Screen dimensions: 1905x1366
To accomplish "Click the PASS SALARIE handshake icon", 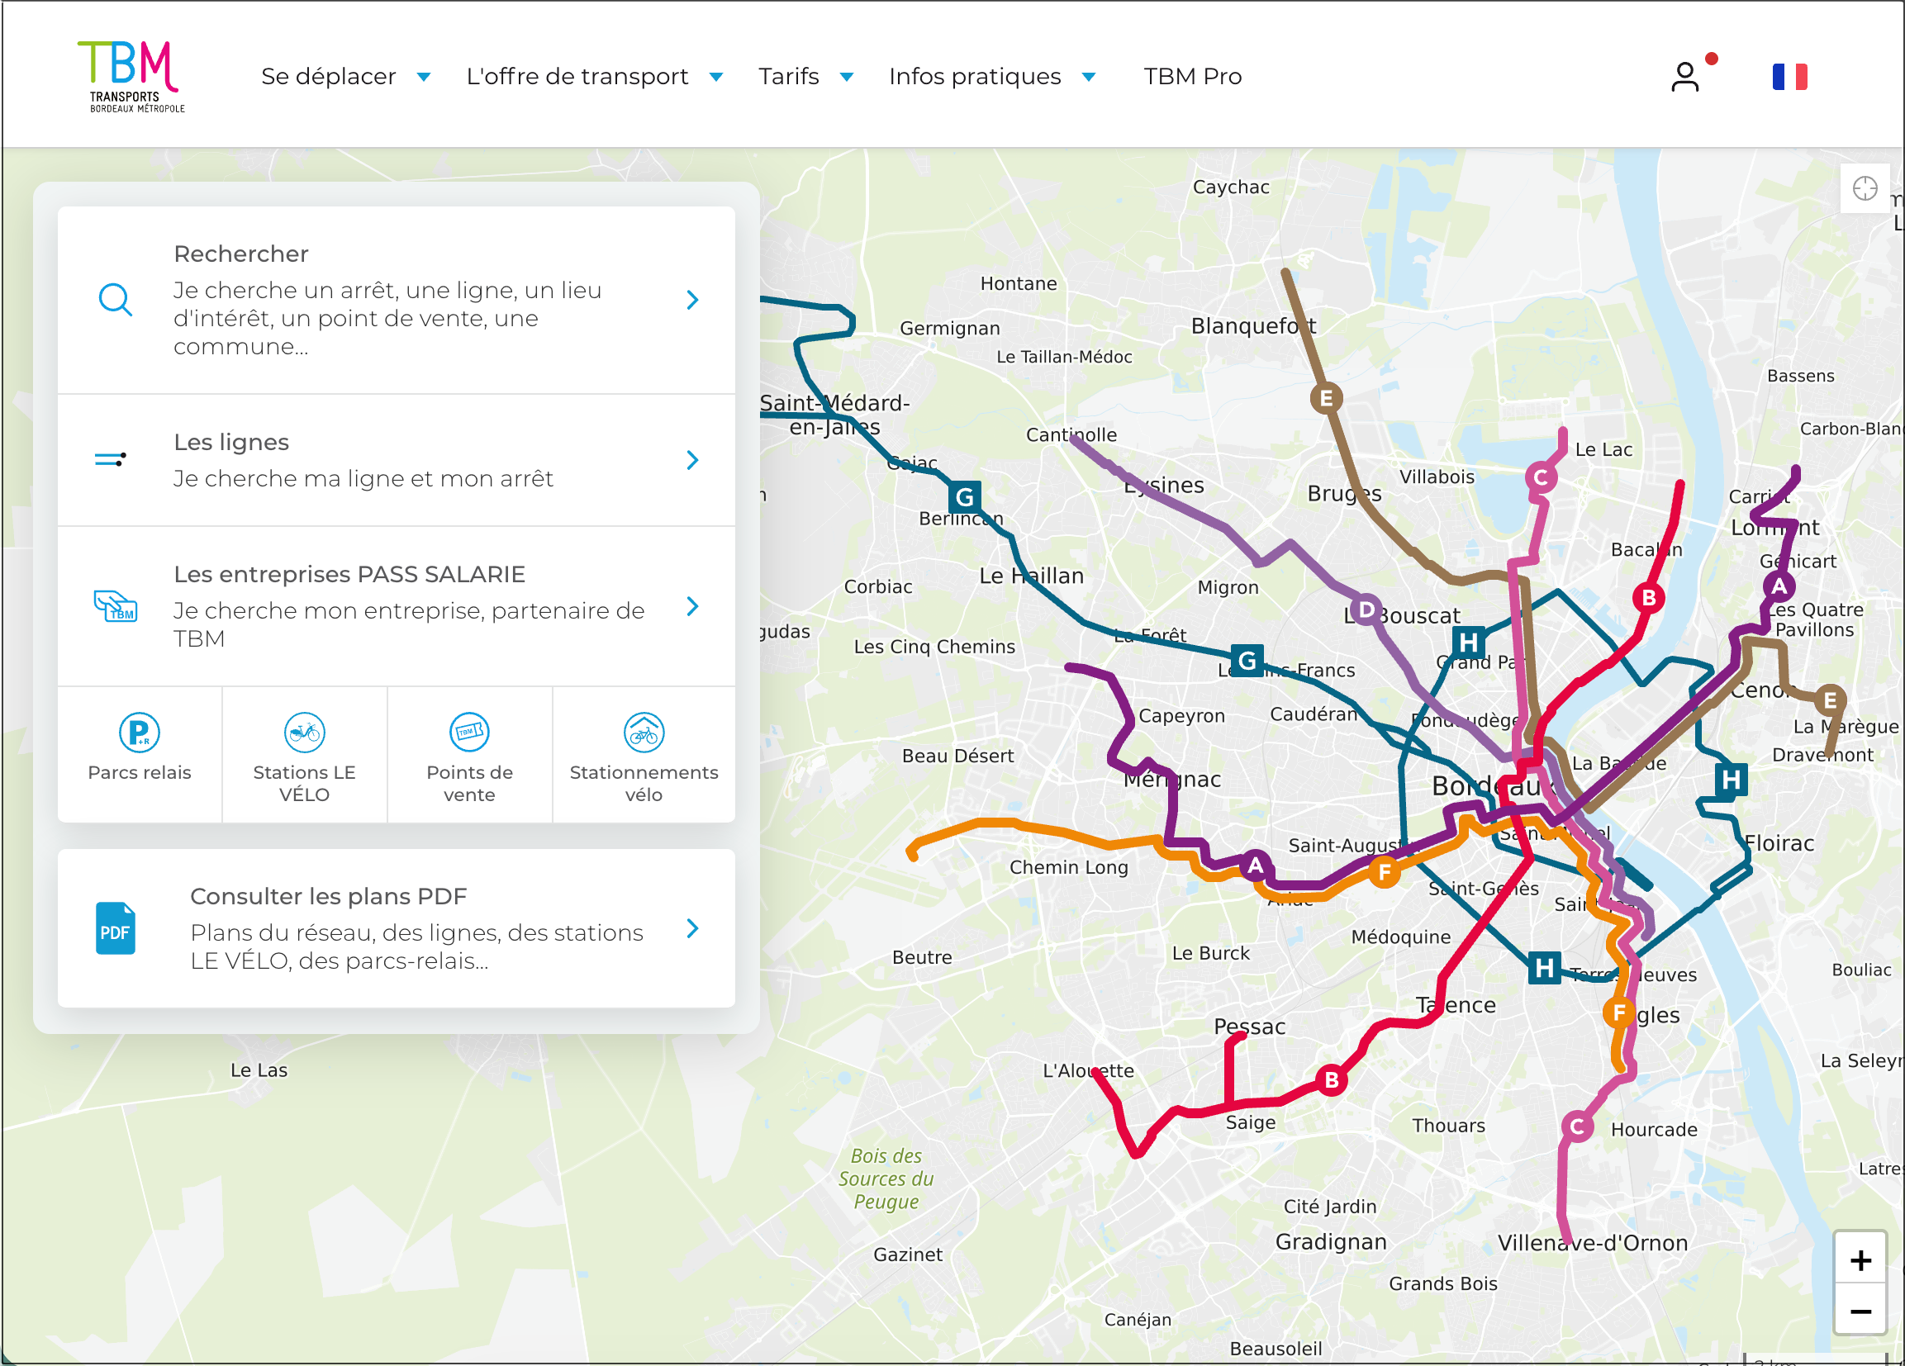I will click(115, 605).
